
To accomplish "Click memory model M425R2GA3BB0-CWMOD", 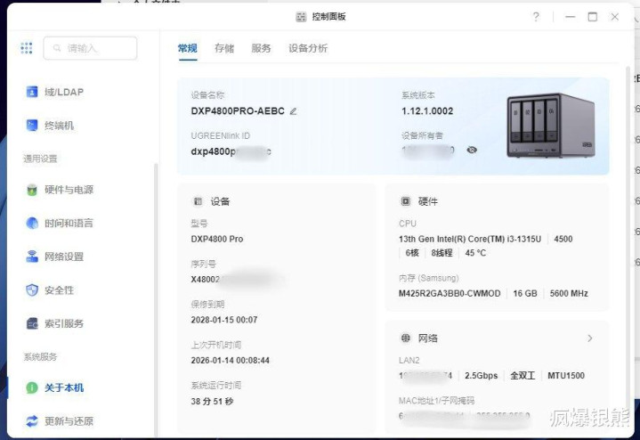I will point(450,293).
